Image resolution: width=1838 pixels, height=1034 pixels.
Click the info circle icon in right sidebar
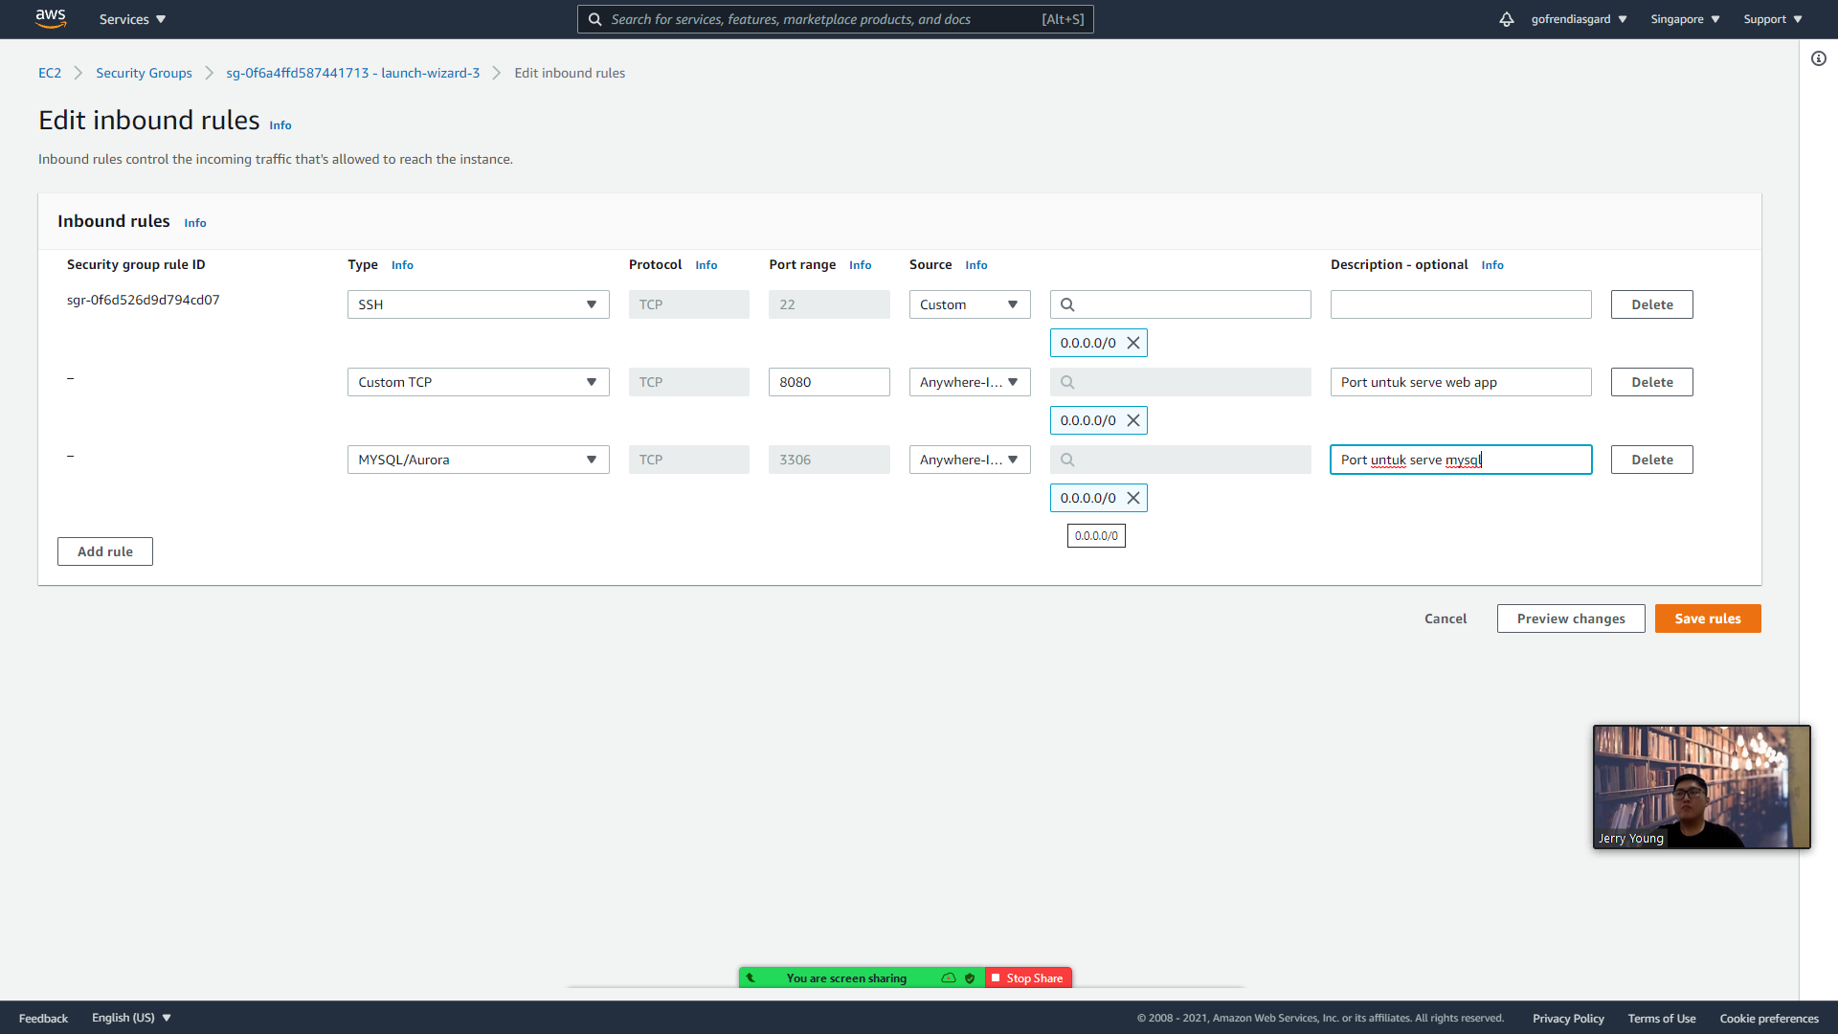coord(1818,58)
